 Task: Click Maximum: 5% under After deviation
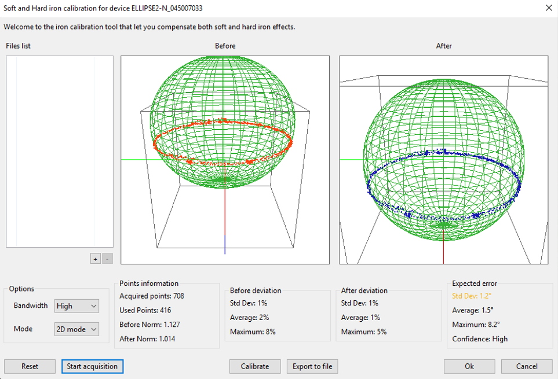pyautogui.click(x=363, y=332)
